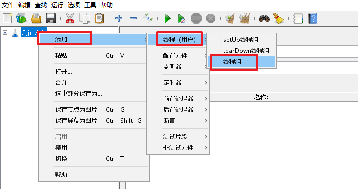The image size is (358, 189).
Task: Click the Reset search yellow broom icon
Action: tap(278, 18)
